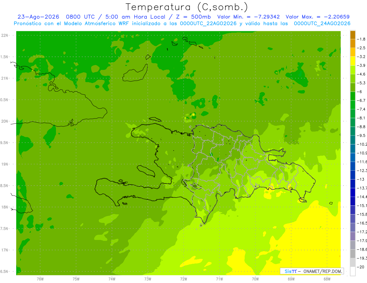Click the teal swatch between -9.5 and -10.2
This screenshot has width=367, height=283.
[353, 140]
